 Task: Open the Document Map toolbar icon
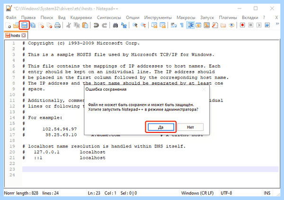click(x=207, y=25)
